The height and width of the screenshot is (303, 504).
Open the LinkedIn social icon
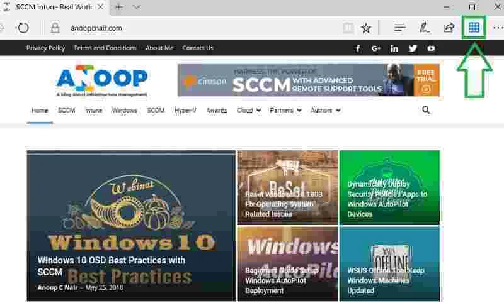pyautogui.click(x=394, y=48)
